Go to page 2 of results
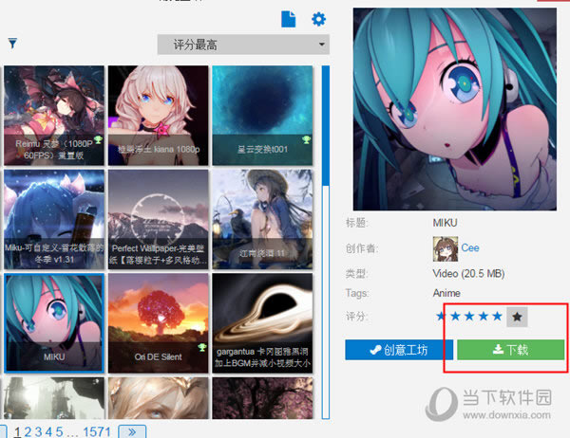 (x=28, y=431)
